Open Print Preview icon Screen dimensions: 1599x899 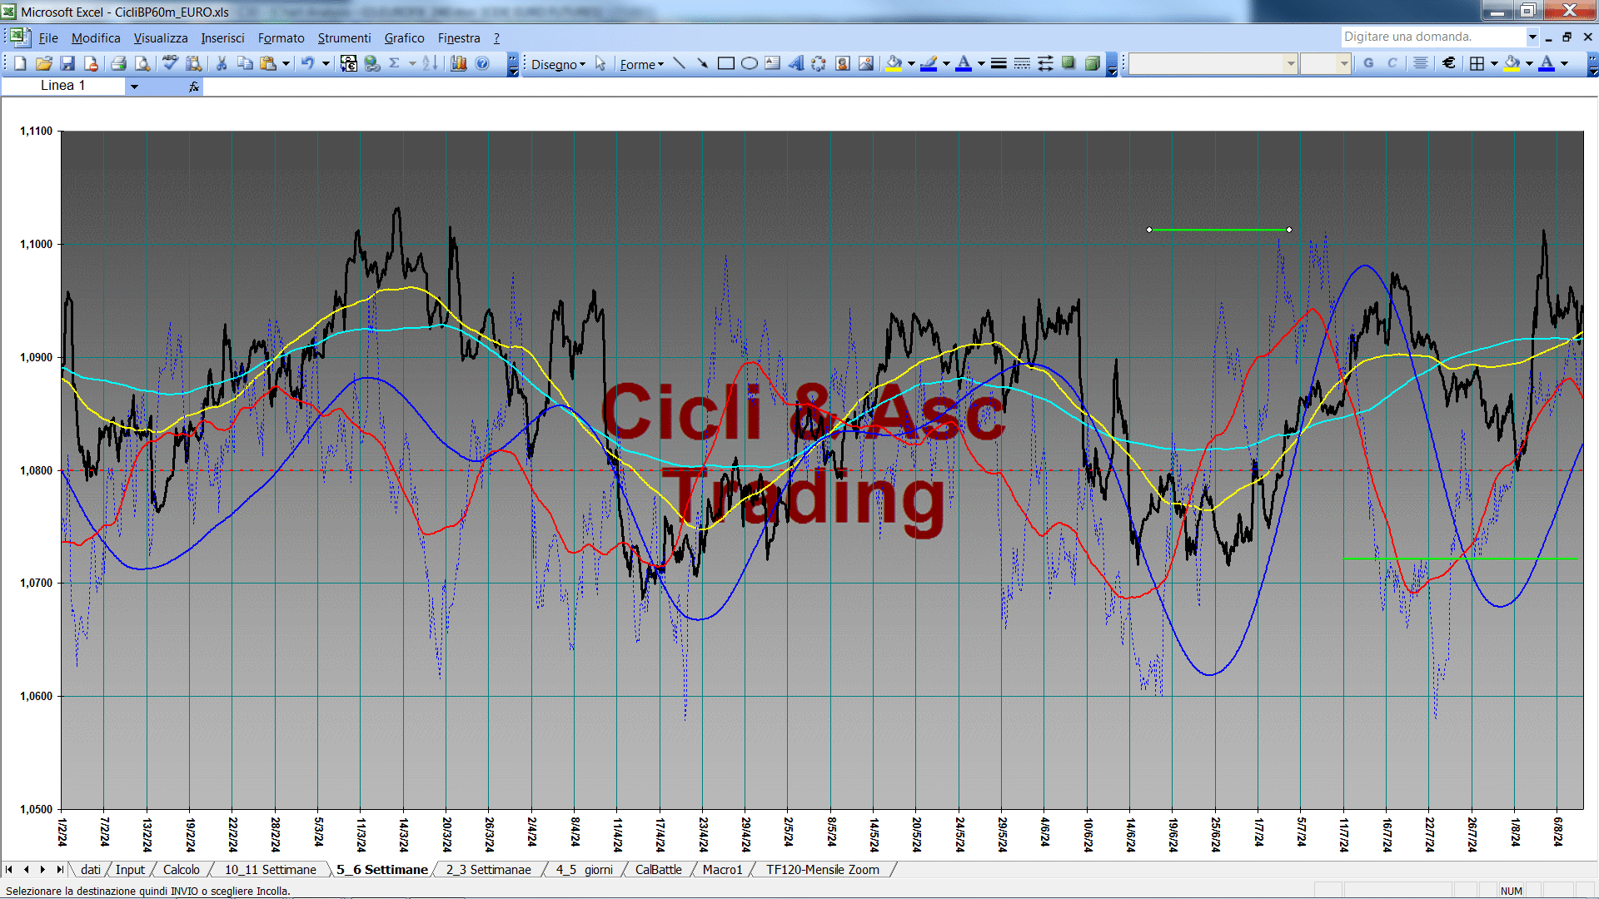click(142, 63)
